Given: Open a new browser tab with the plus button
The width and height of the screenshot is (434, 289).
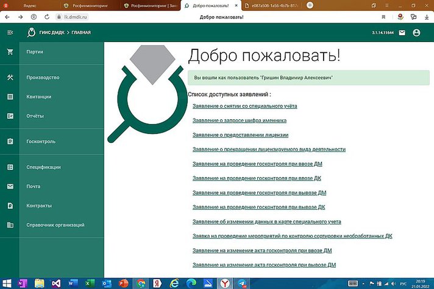Looking at the screenshot, I should (x=310, y=5).
